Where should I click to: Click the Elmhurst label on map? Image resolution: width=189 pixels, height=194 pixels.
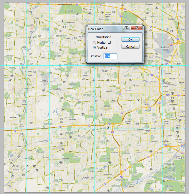tap(153, 81)
